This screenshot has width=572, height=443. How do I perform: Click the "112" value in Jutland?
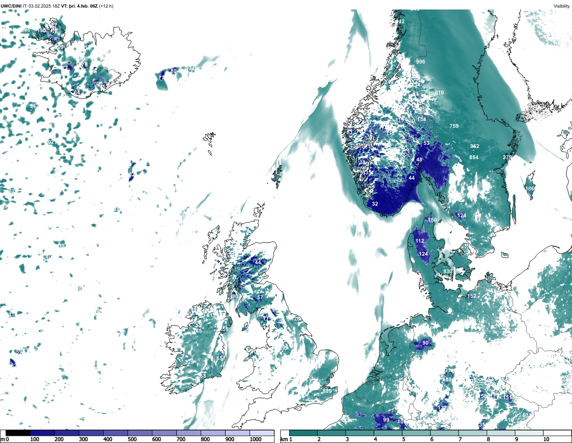(x=420, y=241)
